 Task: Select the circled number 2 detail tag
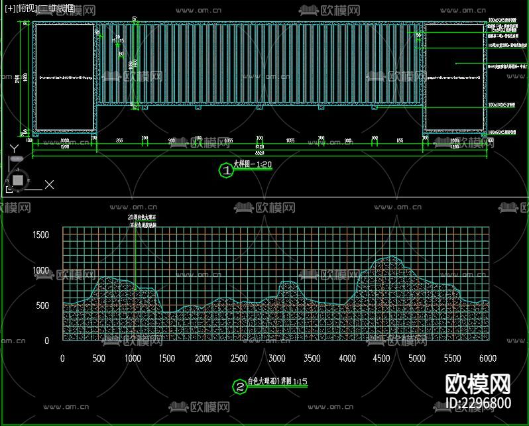240,386
